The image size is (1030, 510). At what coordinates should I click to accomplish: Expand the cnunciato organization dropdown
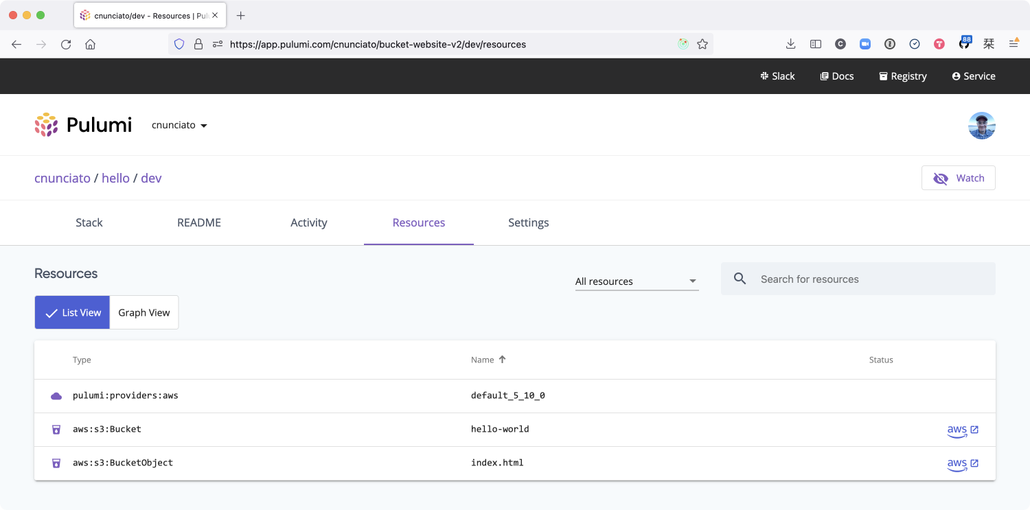(x=179, y=126)
